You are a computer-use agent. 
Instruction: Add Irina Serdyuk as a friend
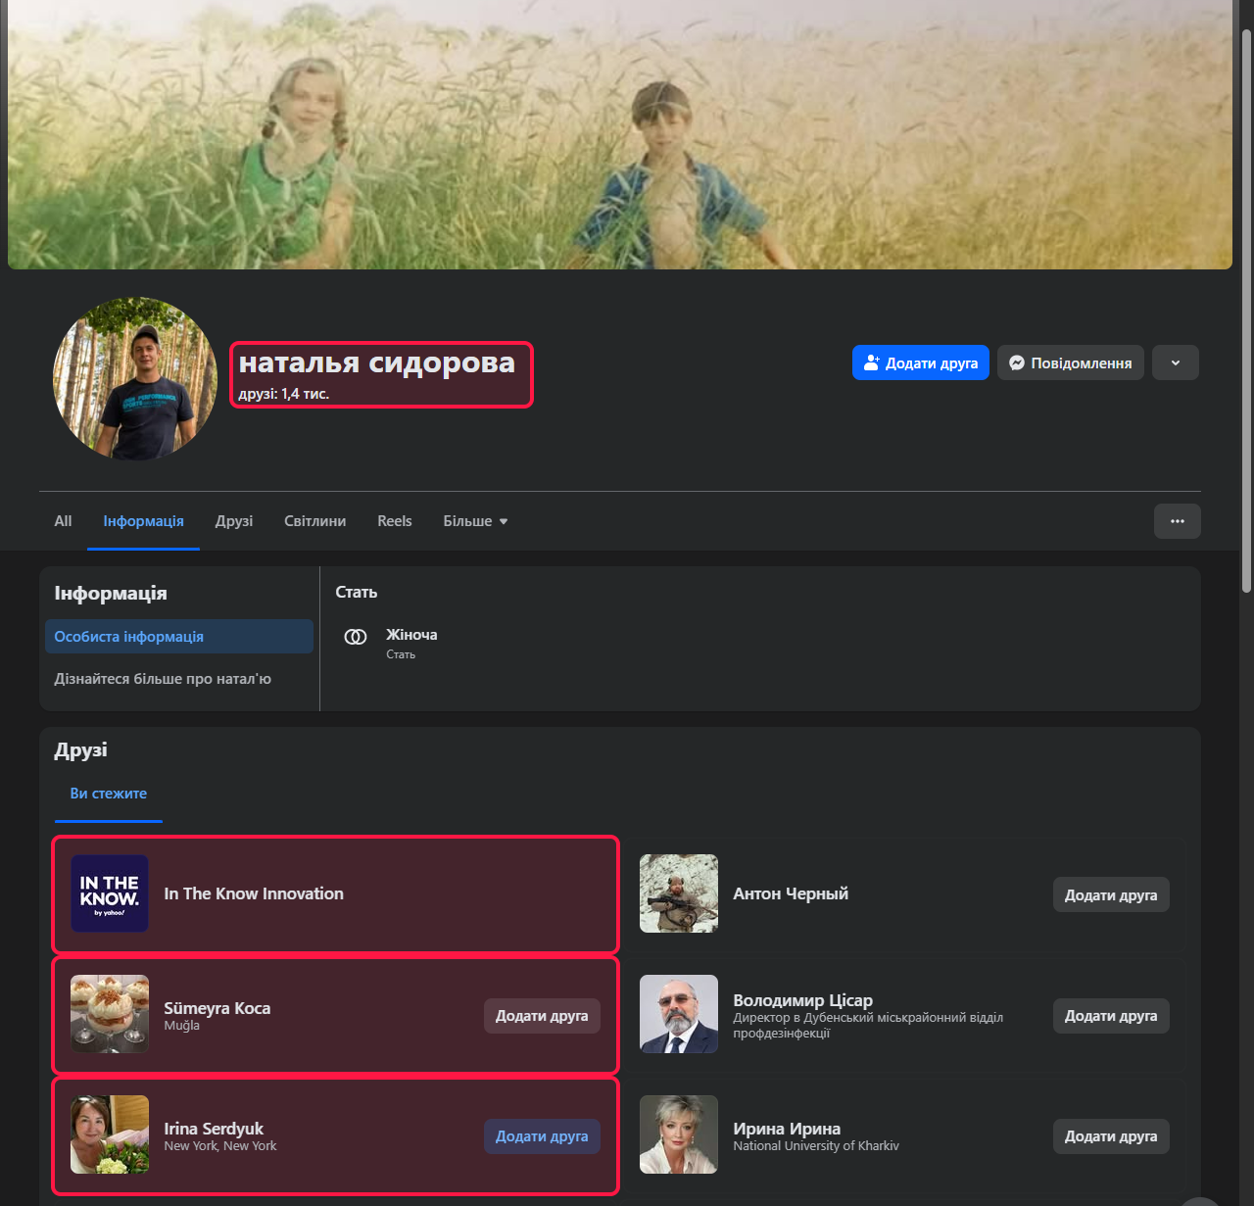[x=542, y=1136]
